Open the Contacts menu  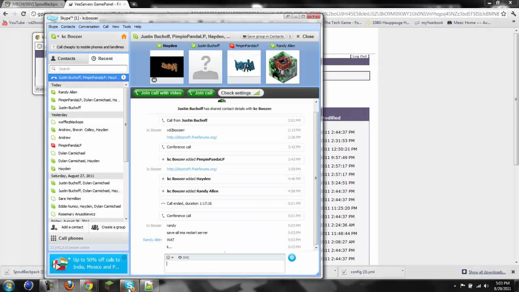68,27
